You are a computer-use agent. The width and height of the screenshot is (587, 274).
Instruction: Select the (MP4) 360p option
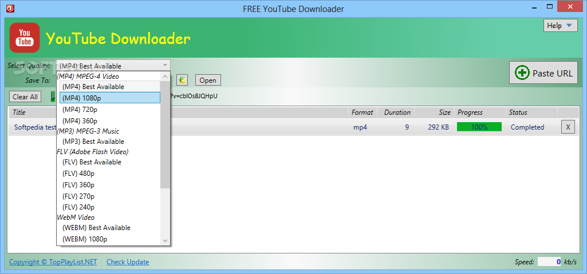click(110, 120)
